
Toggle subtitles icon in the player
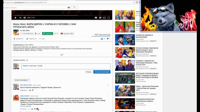pos(96,18)
